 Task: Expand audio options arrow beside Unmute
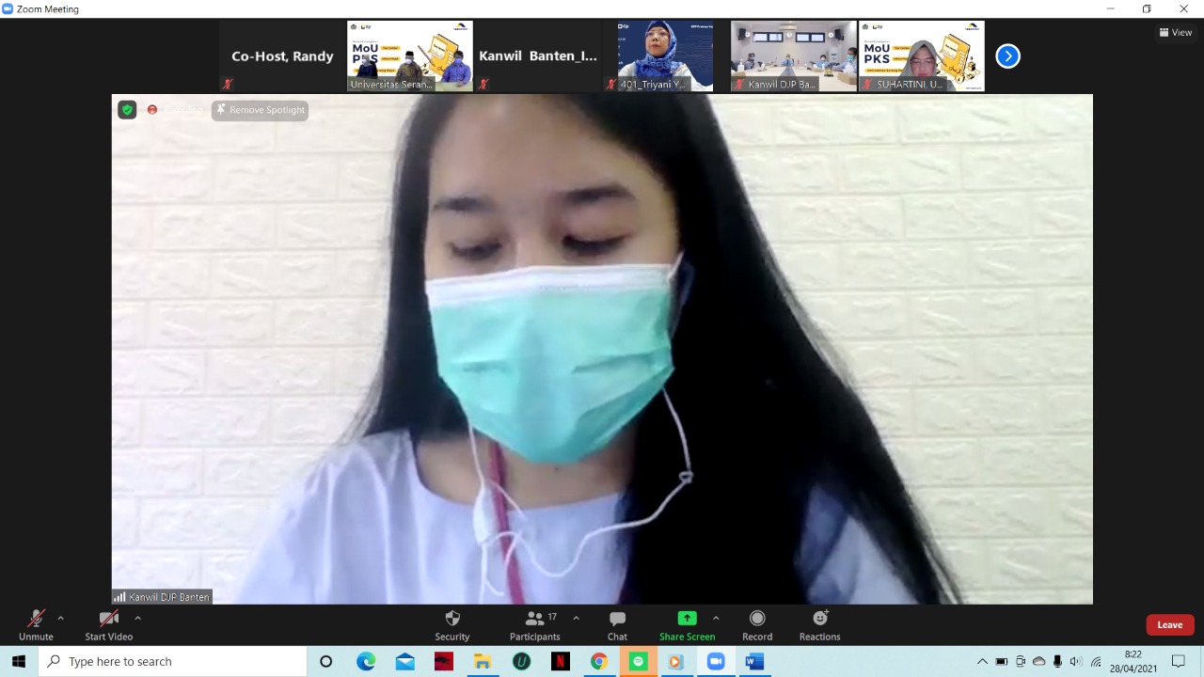click(61, 618)
